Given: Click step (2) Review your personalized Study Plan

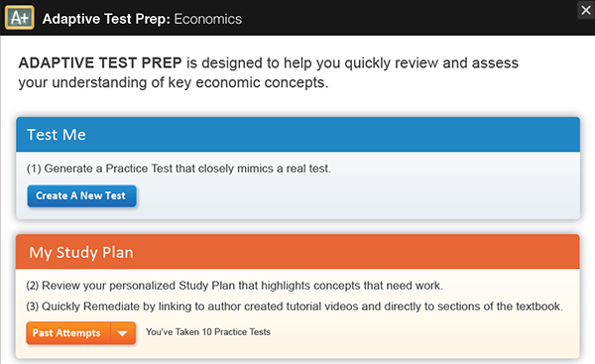Looking at the screenshot, I should 234,286.
